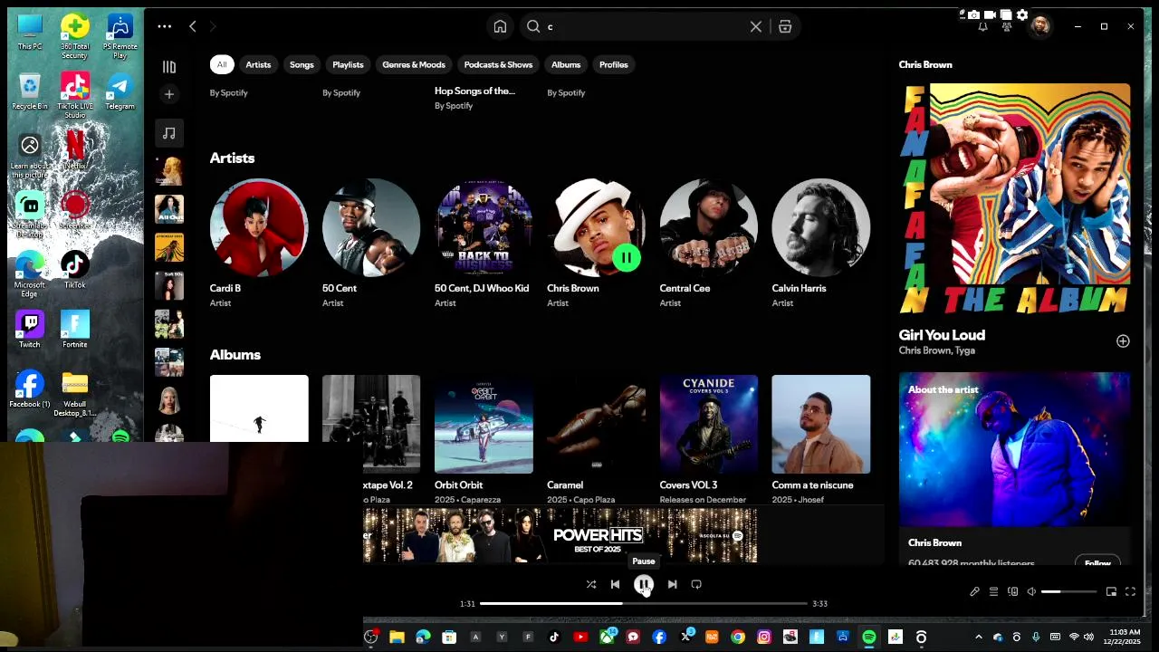Filter results by Podcasts & Shows

[498, 64]
